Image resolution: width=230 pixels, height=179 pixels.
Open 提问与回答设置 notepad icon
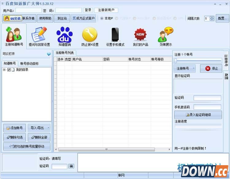pos(39,35)
